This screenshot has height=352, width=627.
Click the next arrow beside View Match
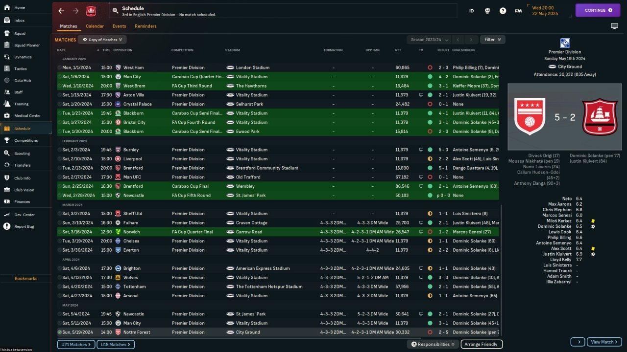(578, 342)
